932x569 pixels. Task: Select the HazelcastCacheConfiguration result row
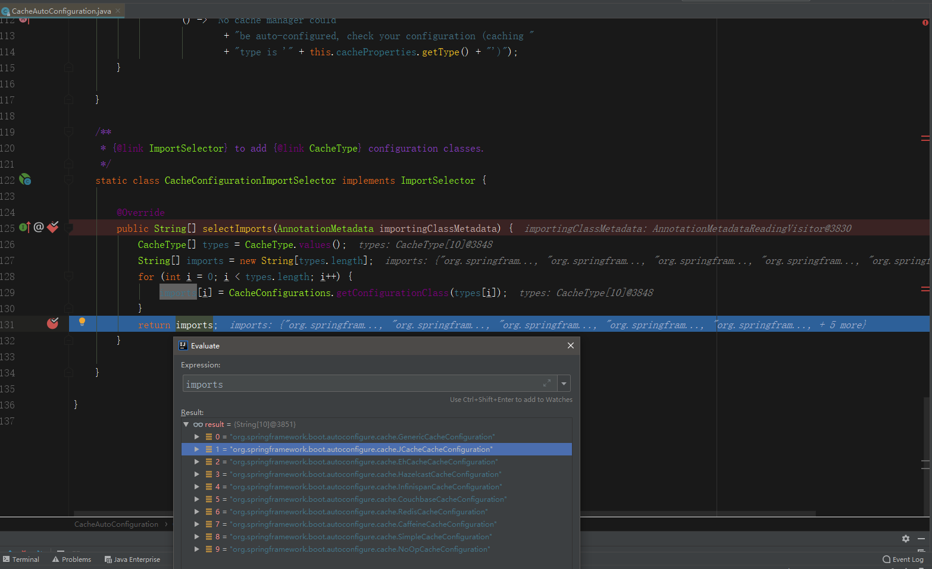pyautogui.click(x=377, y=474)
